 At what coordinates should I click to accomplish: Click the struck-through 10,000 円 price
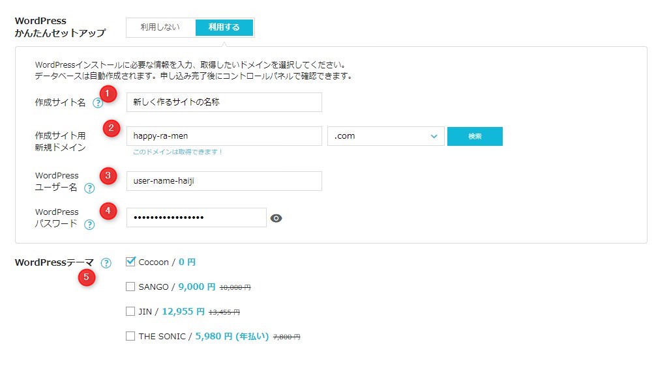235,287
